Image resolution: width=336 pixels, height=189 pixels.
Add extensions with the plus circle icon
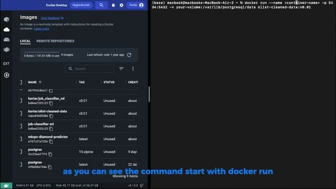6,75
